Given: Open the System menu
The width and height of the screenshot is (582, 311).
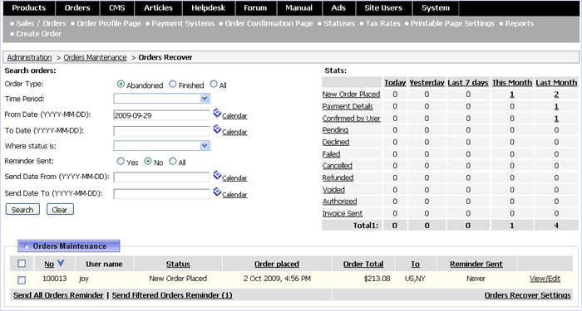Looking at the screenshot, I should pos(436,8).
